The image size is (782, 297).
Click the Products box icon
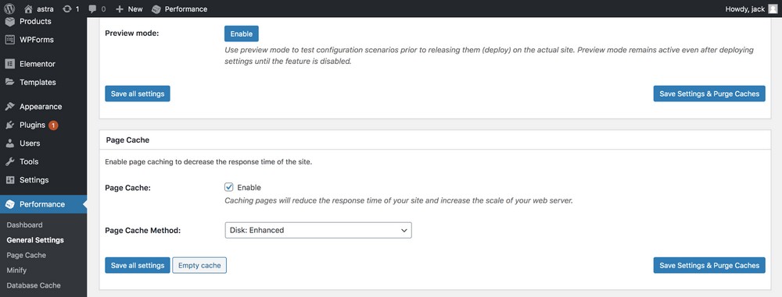(9, 21)
